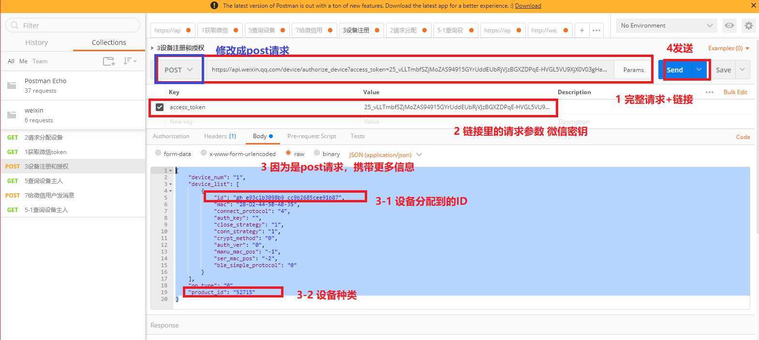Screen dimensions: 759x340
Task: Open a new request tab with plus icon
Action: point(581,30)
